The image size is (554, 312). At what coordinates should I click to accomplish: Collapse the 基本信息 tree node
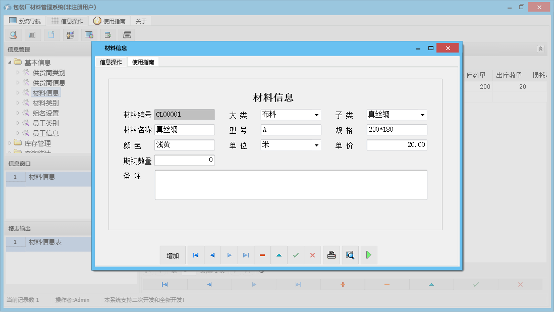10,62
